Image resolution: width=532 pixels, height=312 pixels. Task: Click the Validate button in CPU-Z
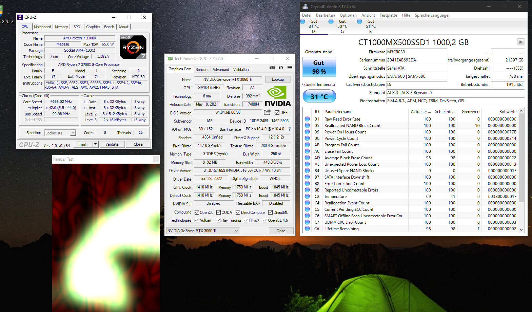tap(112, 144)
